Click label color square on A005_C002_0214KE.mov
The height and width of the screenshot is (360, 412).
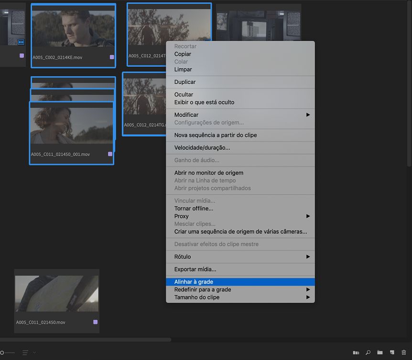112,57
